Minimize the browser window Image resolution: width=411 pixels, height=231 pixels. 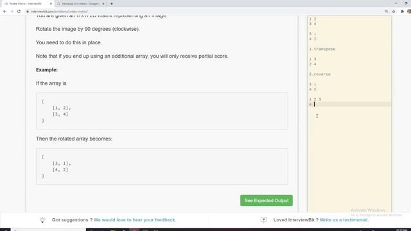pyautogui.click(x=396, y=3)
